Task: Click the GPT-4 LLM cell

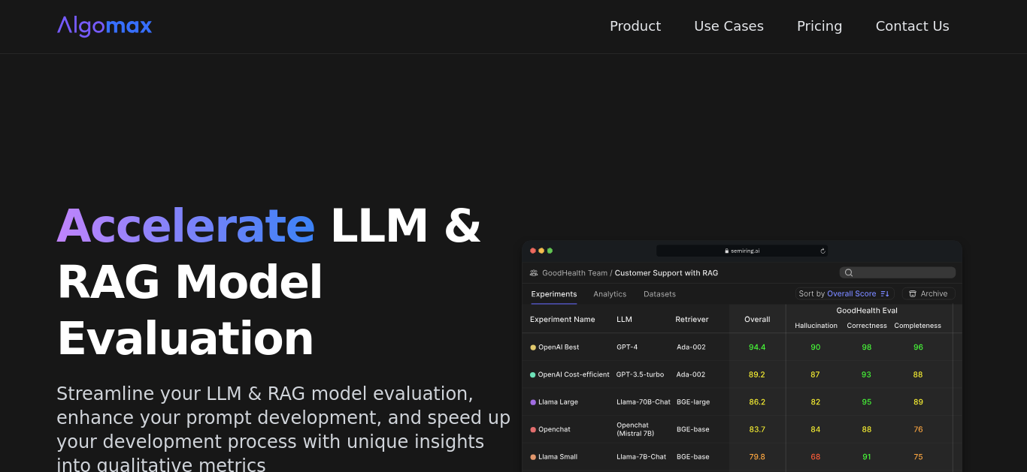Action: pos(627,347)
